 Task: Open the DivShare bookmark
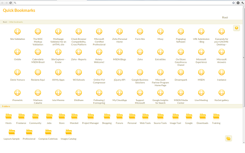(x=78, y=95)
